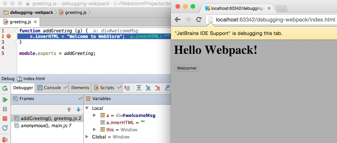The height and width of the screenshot is (143, 337).
Task: Expand the 'this = Window' node
Action: [95, 129]
